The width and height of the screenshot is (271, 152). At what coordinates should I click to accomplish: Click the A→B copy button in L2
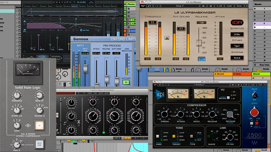(x=219, y=6)
